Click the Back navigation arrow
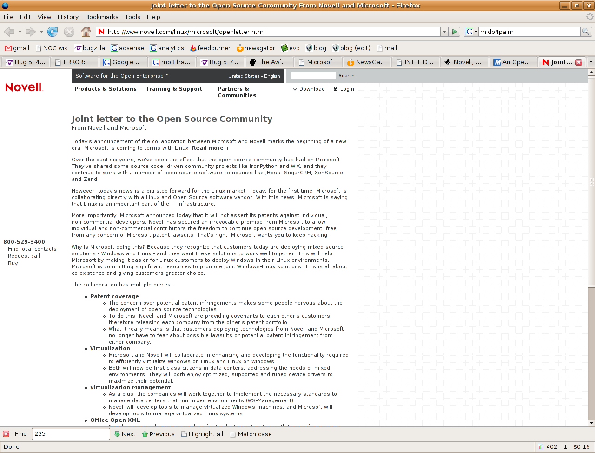 (9, 32)
